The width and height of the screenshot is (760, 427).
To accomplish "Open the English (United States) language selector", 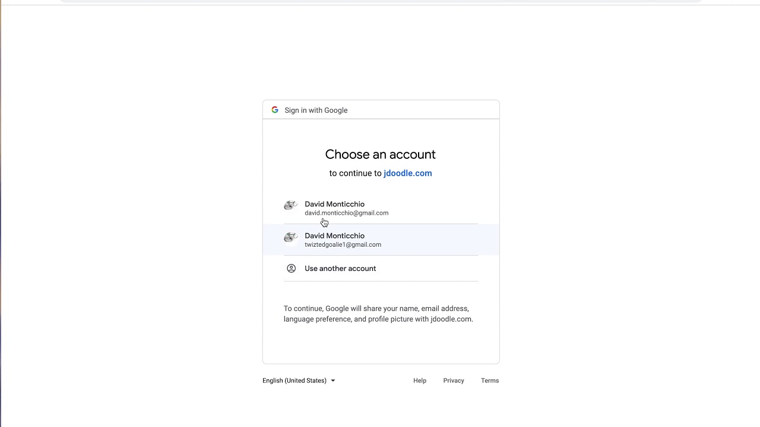I will tap(294, 381).
